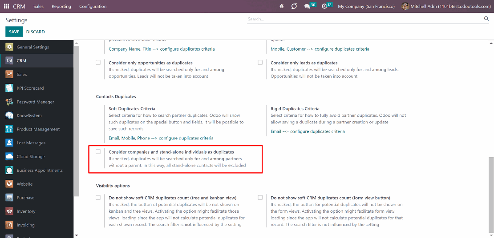Click the Rigid Duplicates Criteria title
The image size is (494, 238).
(295, 108)
